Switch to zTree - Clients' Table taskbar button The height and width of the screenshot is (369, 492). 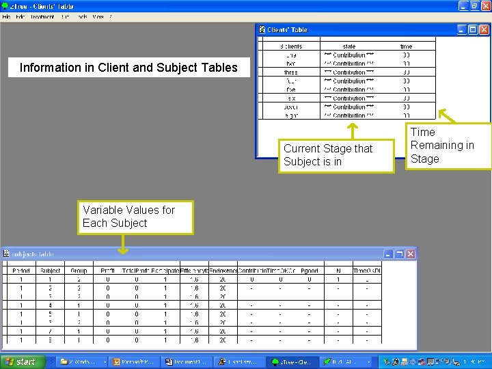292,361
